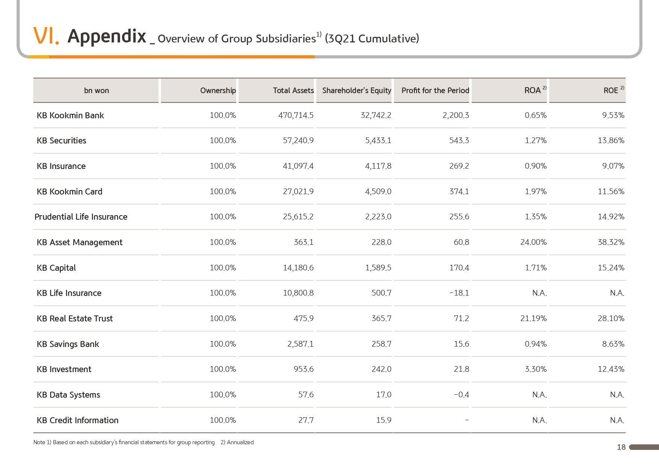Viewport: 659px width, 466px height.
Task: Click the KB Kookmin Bank row label
Action: coord(70,115)
